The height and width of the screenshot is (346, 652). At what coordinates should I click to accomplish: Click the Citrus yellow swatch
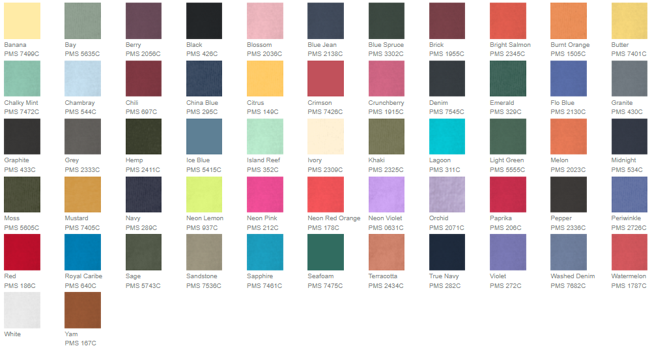(x=265, y=79)
